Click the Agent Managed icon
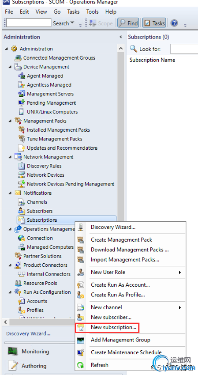 pyautogui.click(x=21, y=76)
